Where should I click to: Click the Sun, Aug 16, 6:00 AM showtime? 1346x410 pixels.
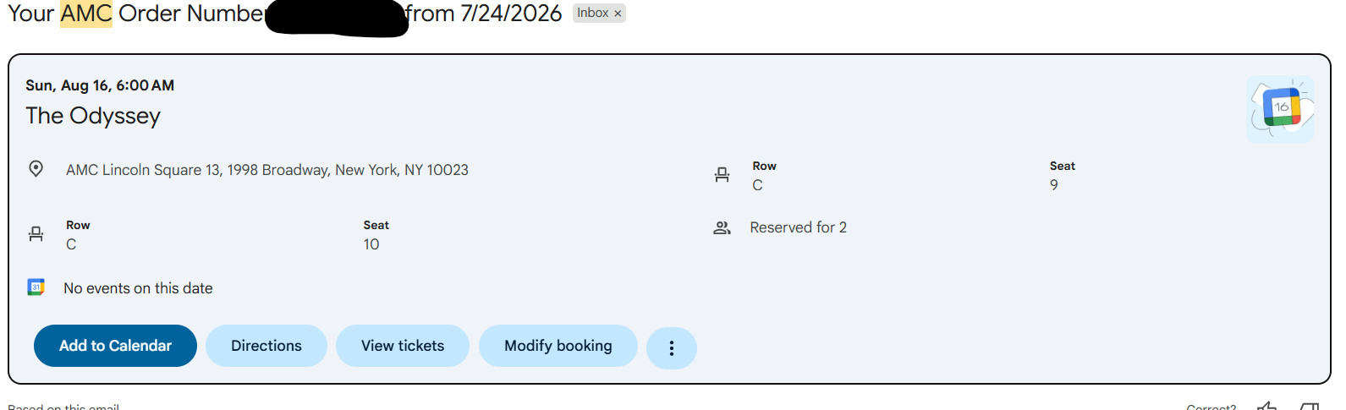point(100,85)
